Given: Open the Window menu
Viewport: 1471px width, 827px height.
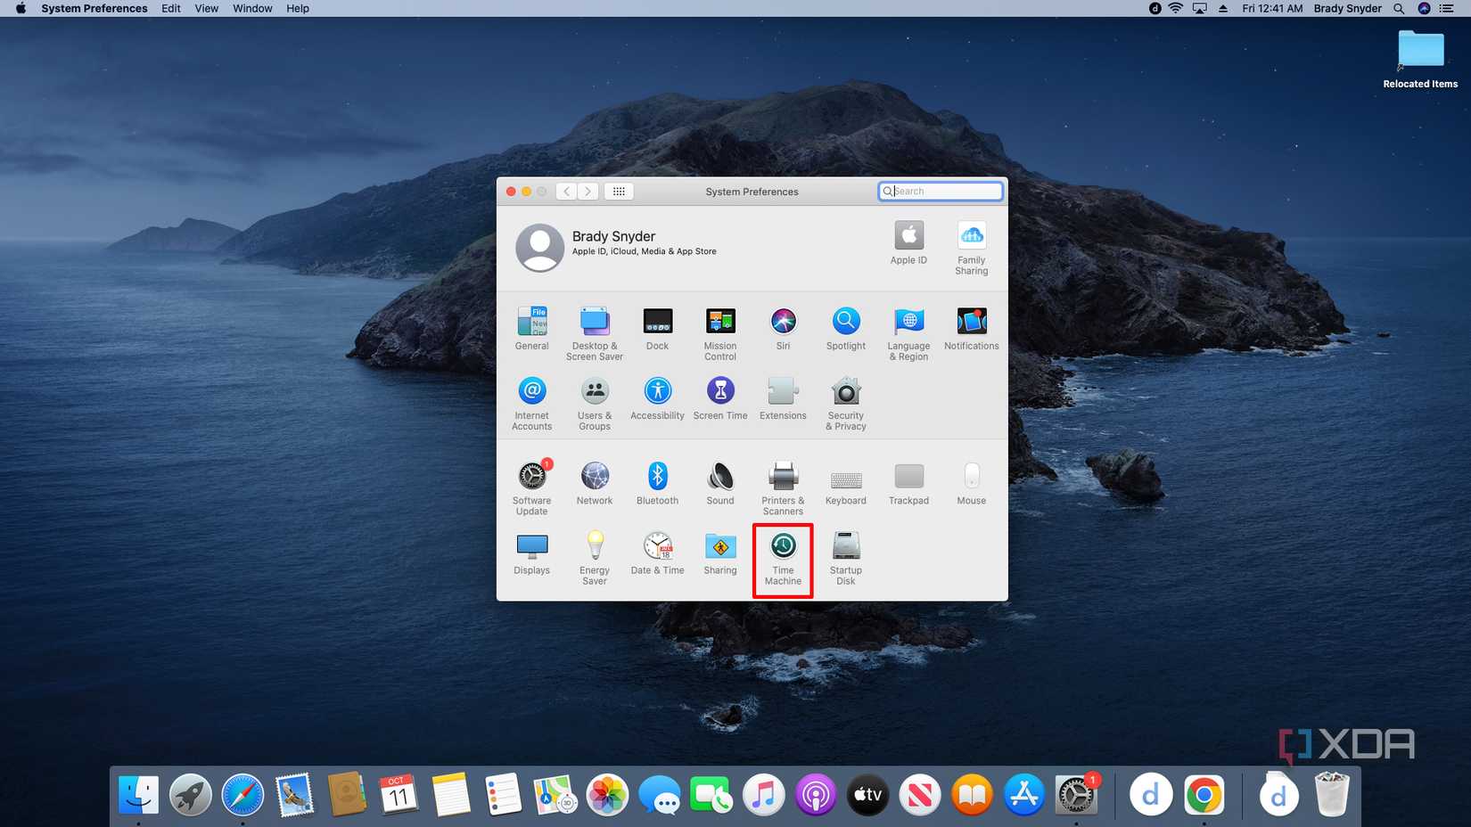Looking at the screenshot, I should point(252,8).
